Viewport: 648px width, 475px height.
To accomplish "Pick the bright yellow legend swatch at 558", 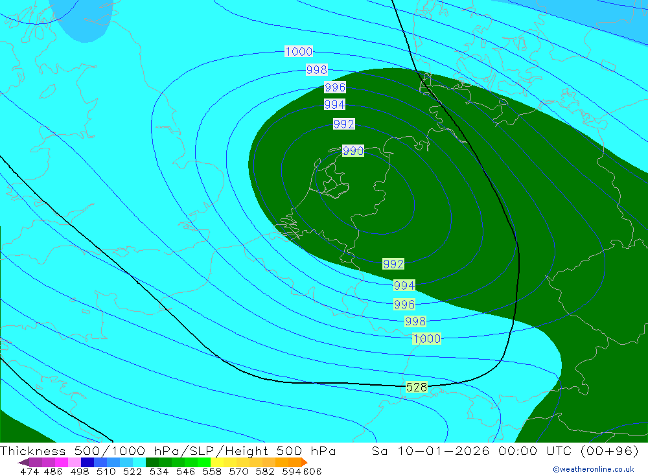I will click(x=217, y=462).
